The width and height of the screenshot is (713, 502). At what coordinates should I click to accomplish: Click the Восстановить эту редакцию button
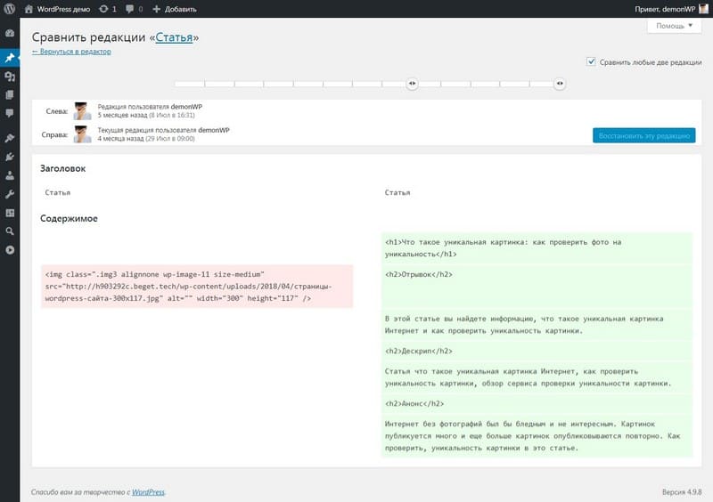tap(643, 135)
